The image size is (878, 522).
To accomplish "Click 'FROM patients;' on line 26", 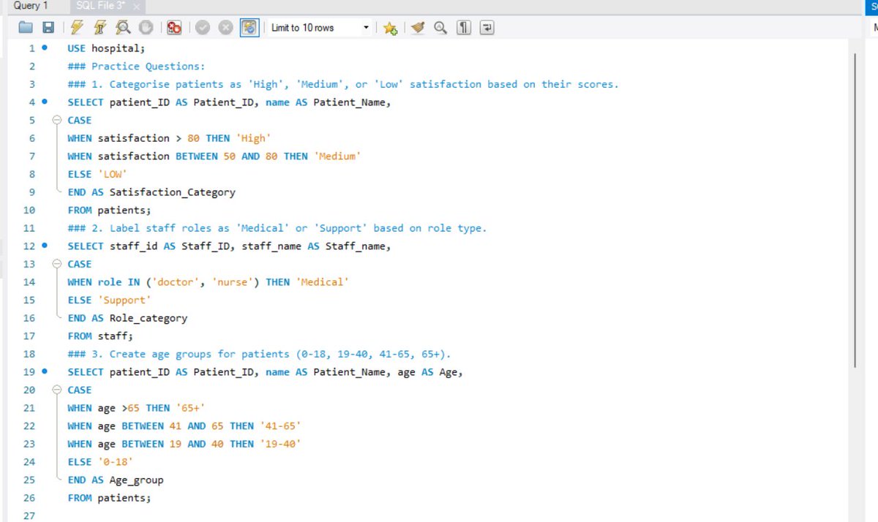I will 109,498.
